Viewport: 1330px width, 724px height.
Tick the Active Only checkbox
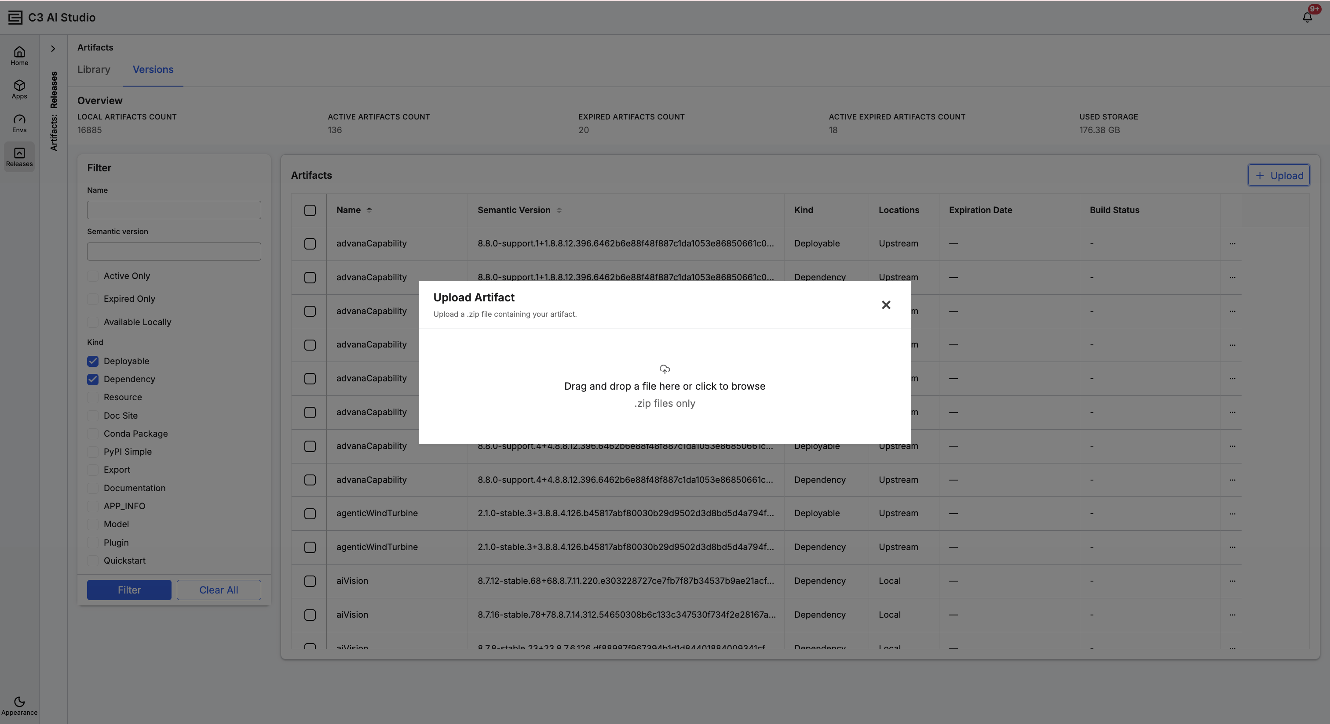tap(93, 276)
